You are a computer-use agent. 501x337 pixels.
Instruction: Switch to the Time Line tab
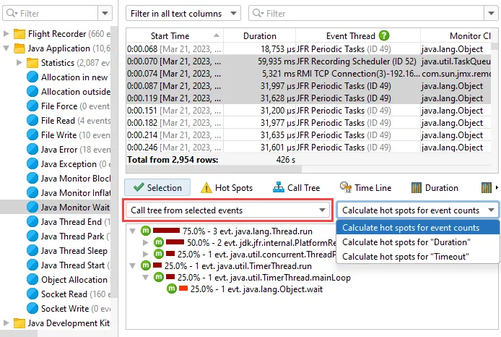(x=365, y=188)
